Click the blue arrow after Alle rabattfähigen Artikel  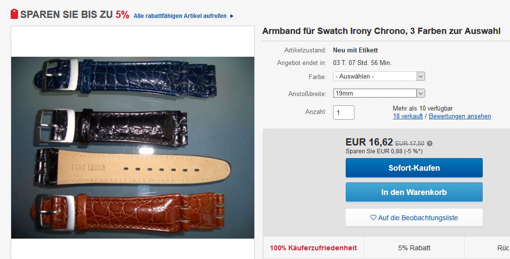tap(232, 16)
